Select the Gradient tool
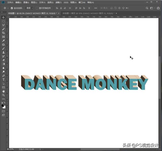This screenshot has height=151, width=162. [3, 64]
